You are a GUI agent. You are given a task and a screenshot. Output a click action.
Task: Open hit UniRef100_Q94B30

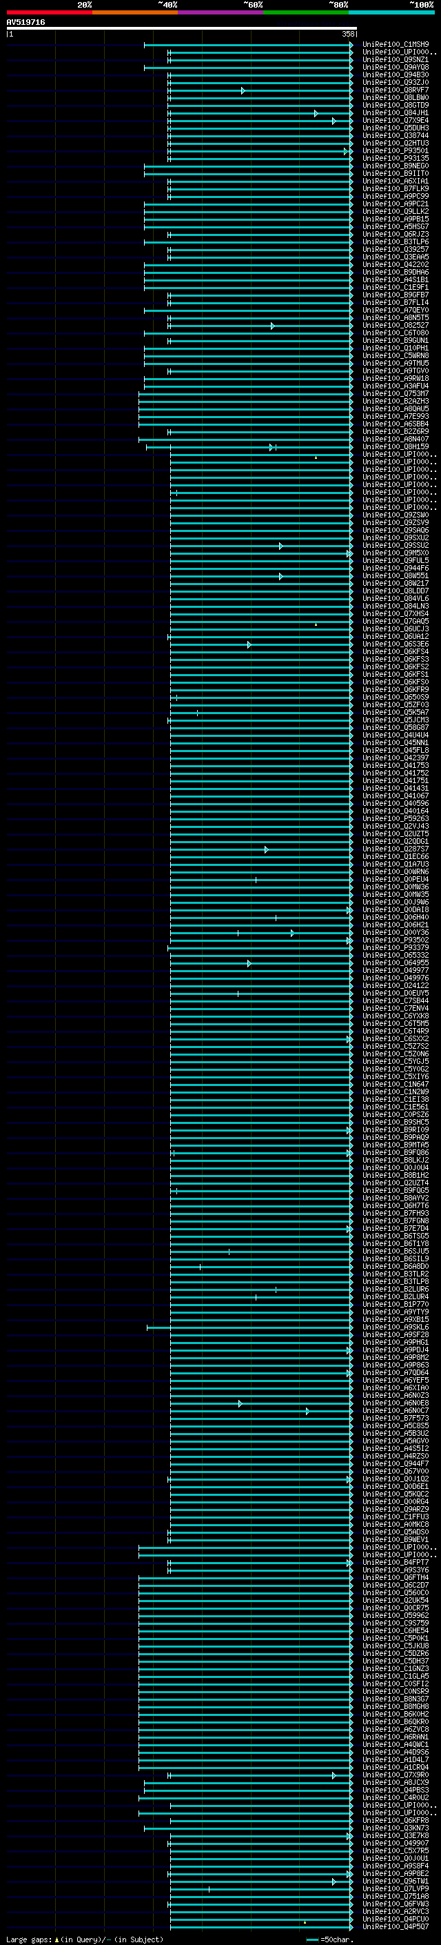click(395, 75)
